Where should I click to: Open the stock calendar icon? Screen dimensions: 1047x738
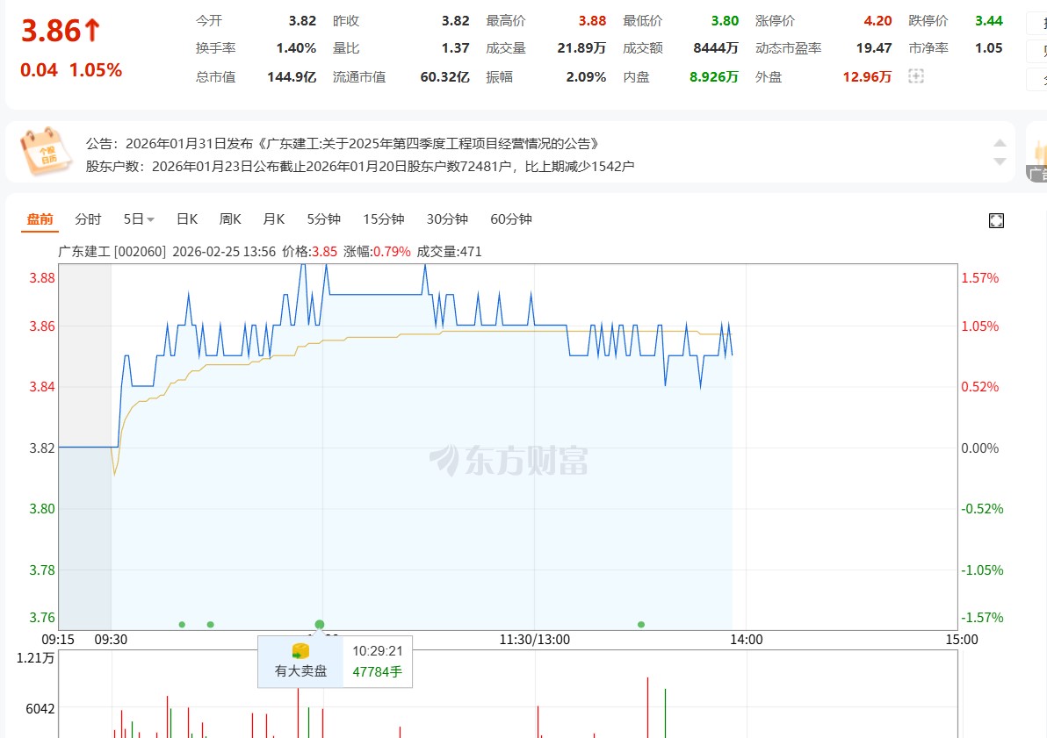[45, 152]
